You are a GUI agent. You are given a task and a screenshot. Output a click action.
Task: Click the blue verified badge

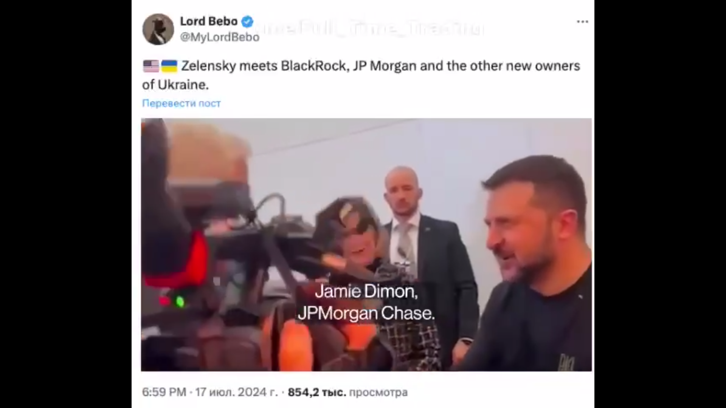point(247,22)
